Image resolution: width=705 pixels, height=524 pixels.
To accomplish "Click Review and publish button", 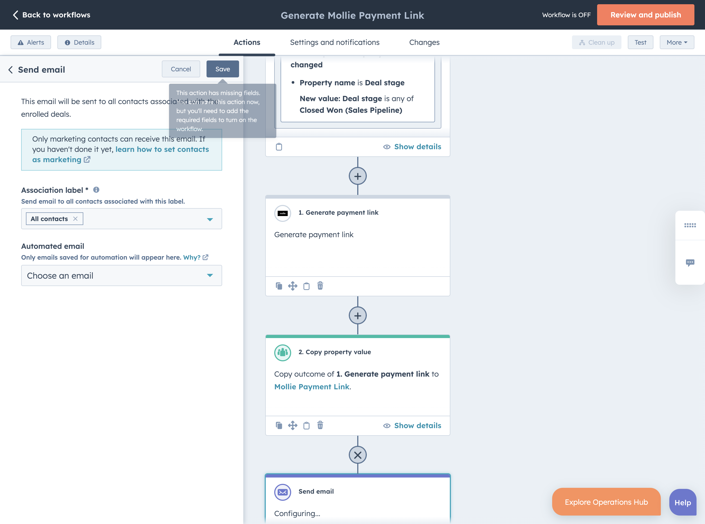I will [x=645, y=15].
